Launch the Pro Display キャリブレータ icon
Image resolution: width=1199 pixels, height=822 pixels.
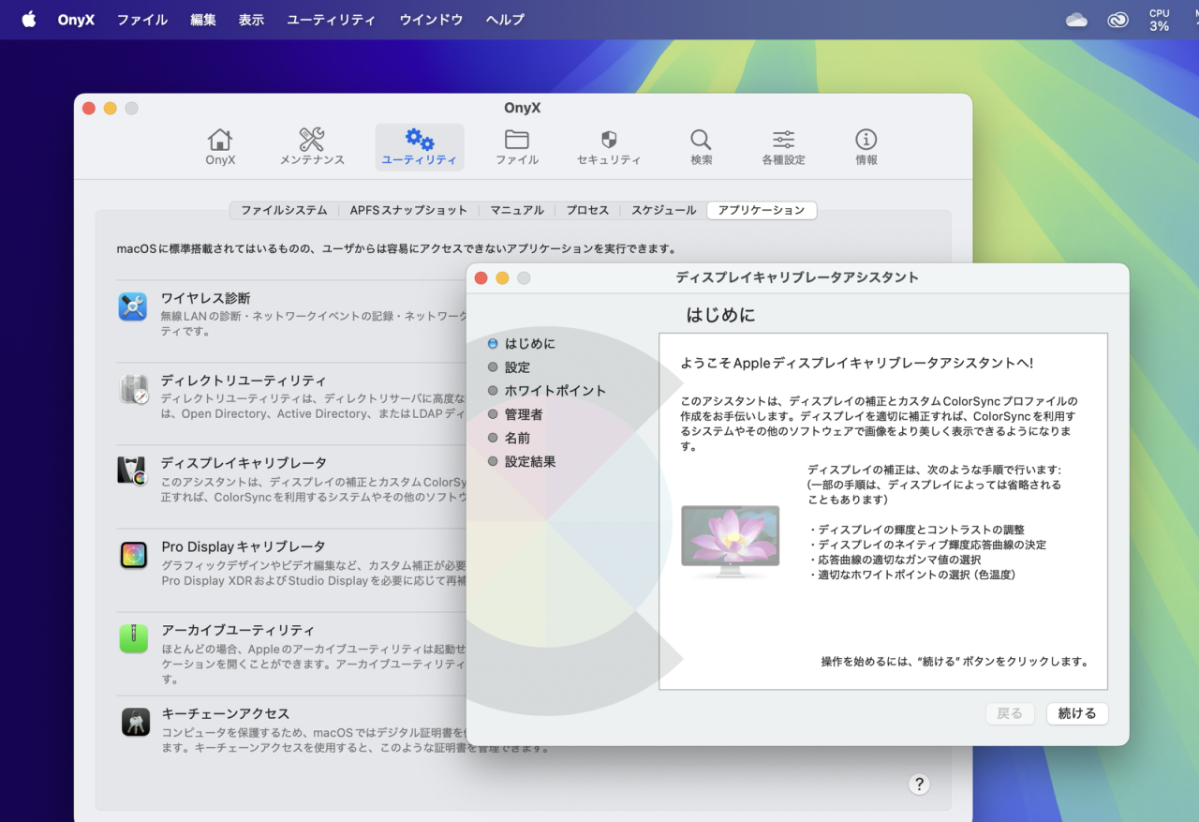(133, 555)
